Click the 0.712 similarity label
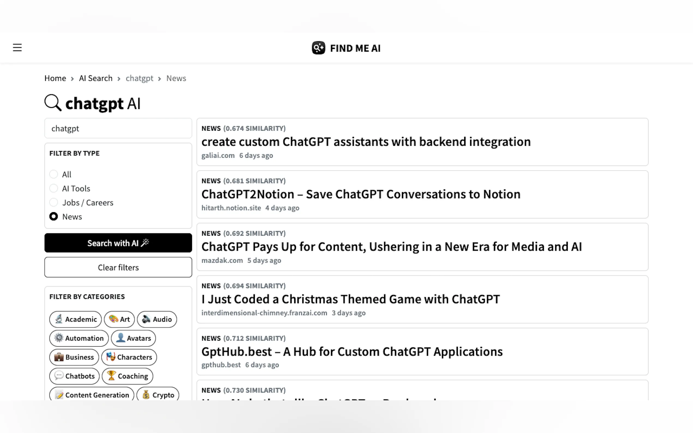693x433 pixels. [x=254, y=338]
